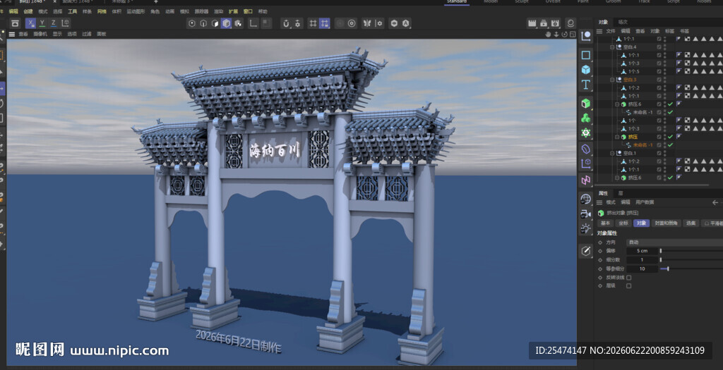Image resolution: width=723 pixels, height=370 pixels.
Task: Open the edit render settings icon
Action: click(x=555, y=23)
